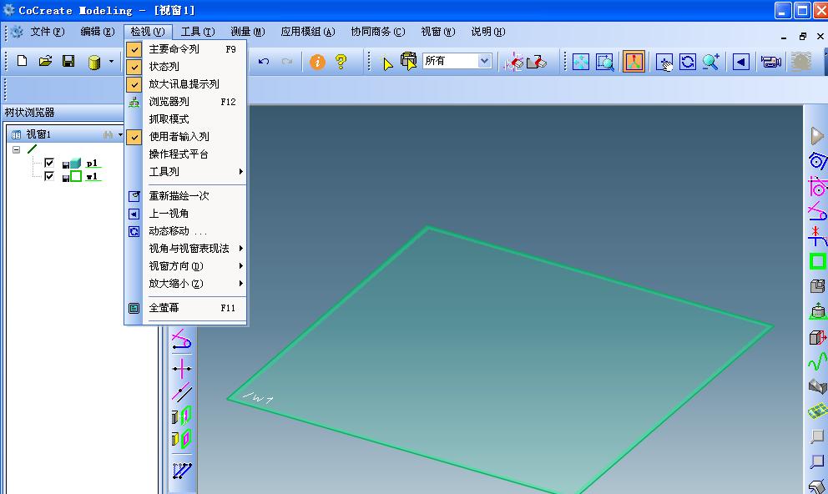Open the 文件(F) menu
The image size is (828, 494).
point(47,32)
